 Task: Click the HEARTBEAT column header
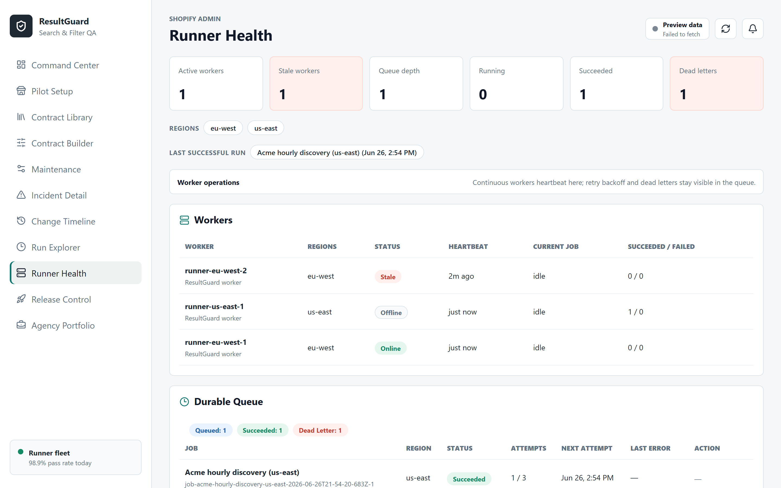click(x=468, y=247)
